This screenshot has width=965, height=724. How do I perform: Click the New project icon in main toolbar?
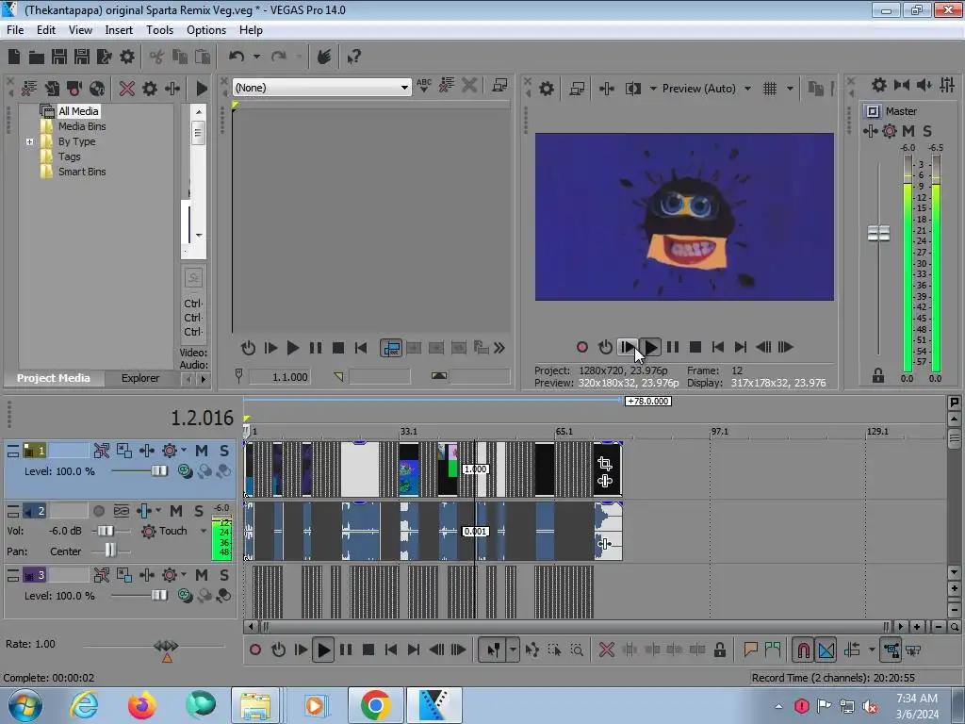tap(14, 58)
